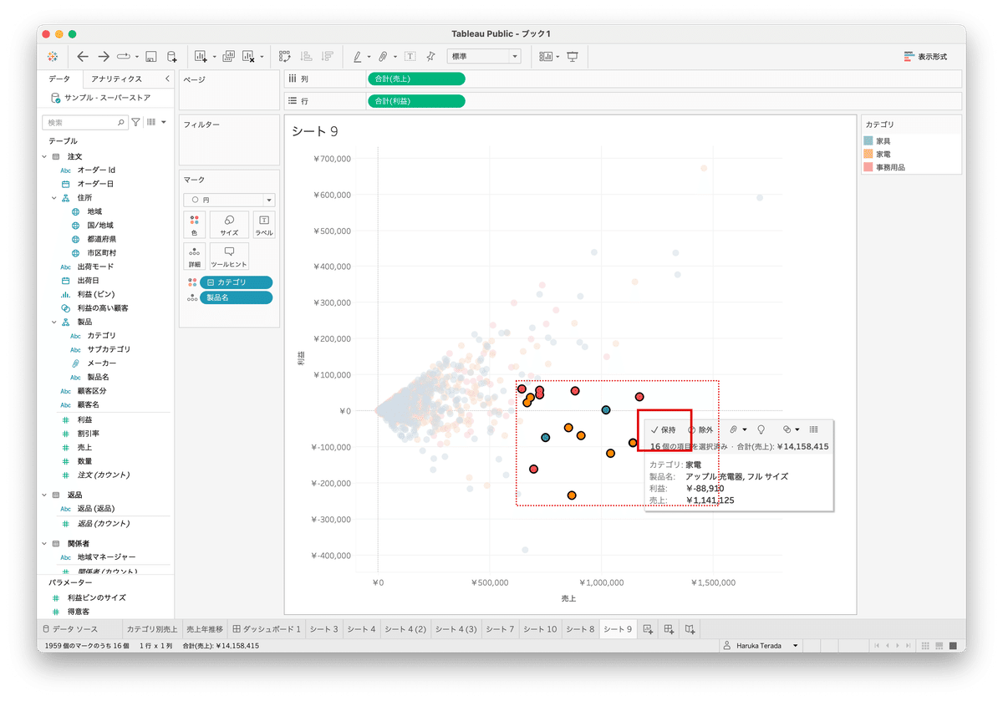
Task: Open the Detail mark card
Action: 194,257
